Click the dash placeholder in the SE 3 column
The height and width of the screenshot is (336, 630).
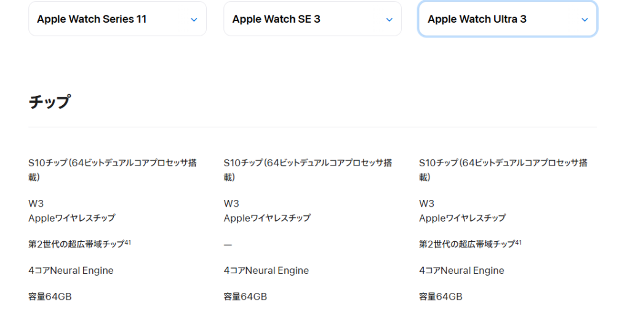pyautogui.click(x=228, y=245)
